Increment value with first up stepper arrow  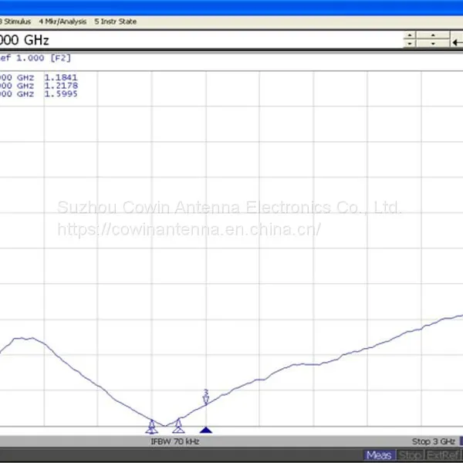pos(410,35)
